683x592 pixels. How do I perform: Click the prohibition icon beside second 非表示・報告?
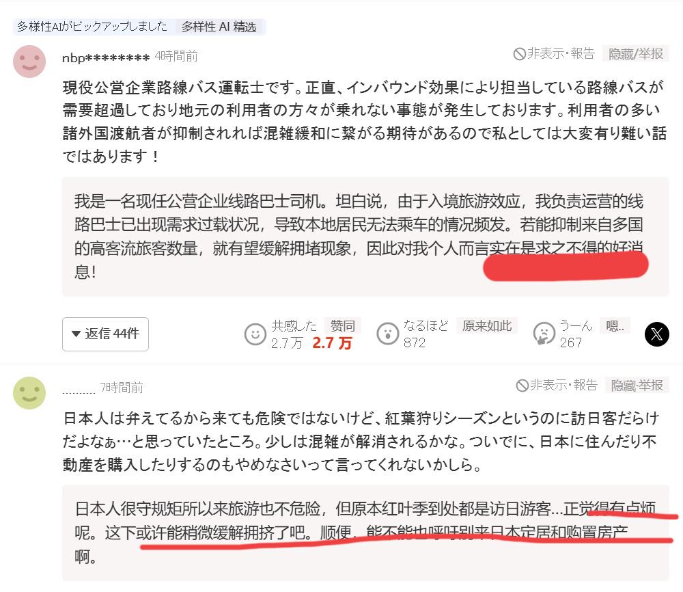(522, 386)
